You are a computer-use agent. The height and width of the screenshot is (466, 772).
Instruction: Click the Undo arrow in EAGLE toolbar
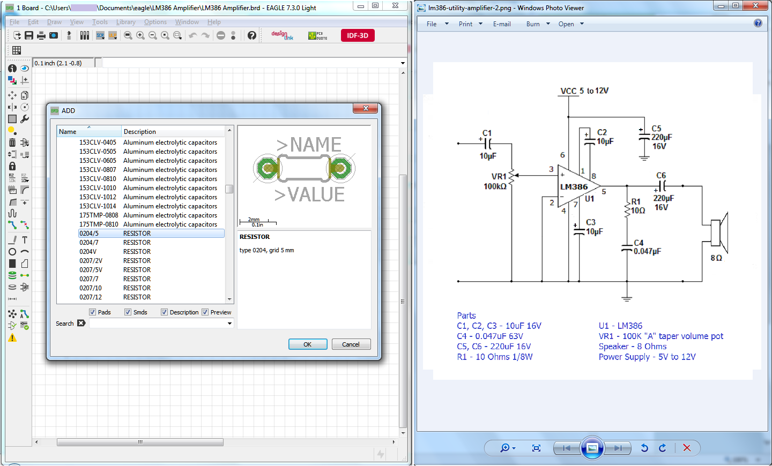pos(192,35)
